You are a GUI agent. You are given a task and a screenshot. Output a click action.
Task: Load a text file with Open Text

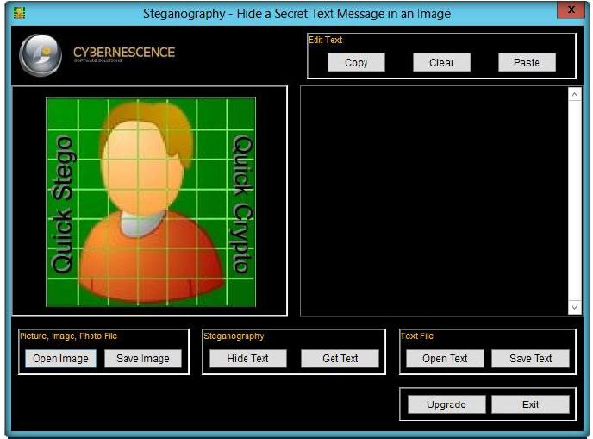pyautogui.click(x=445, y=359)
